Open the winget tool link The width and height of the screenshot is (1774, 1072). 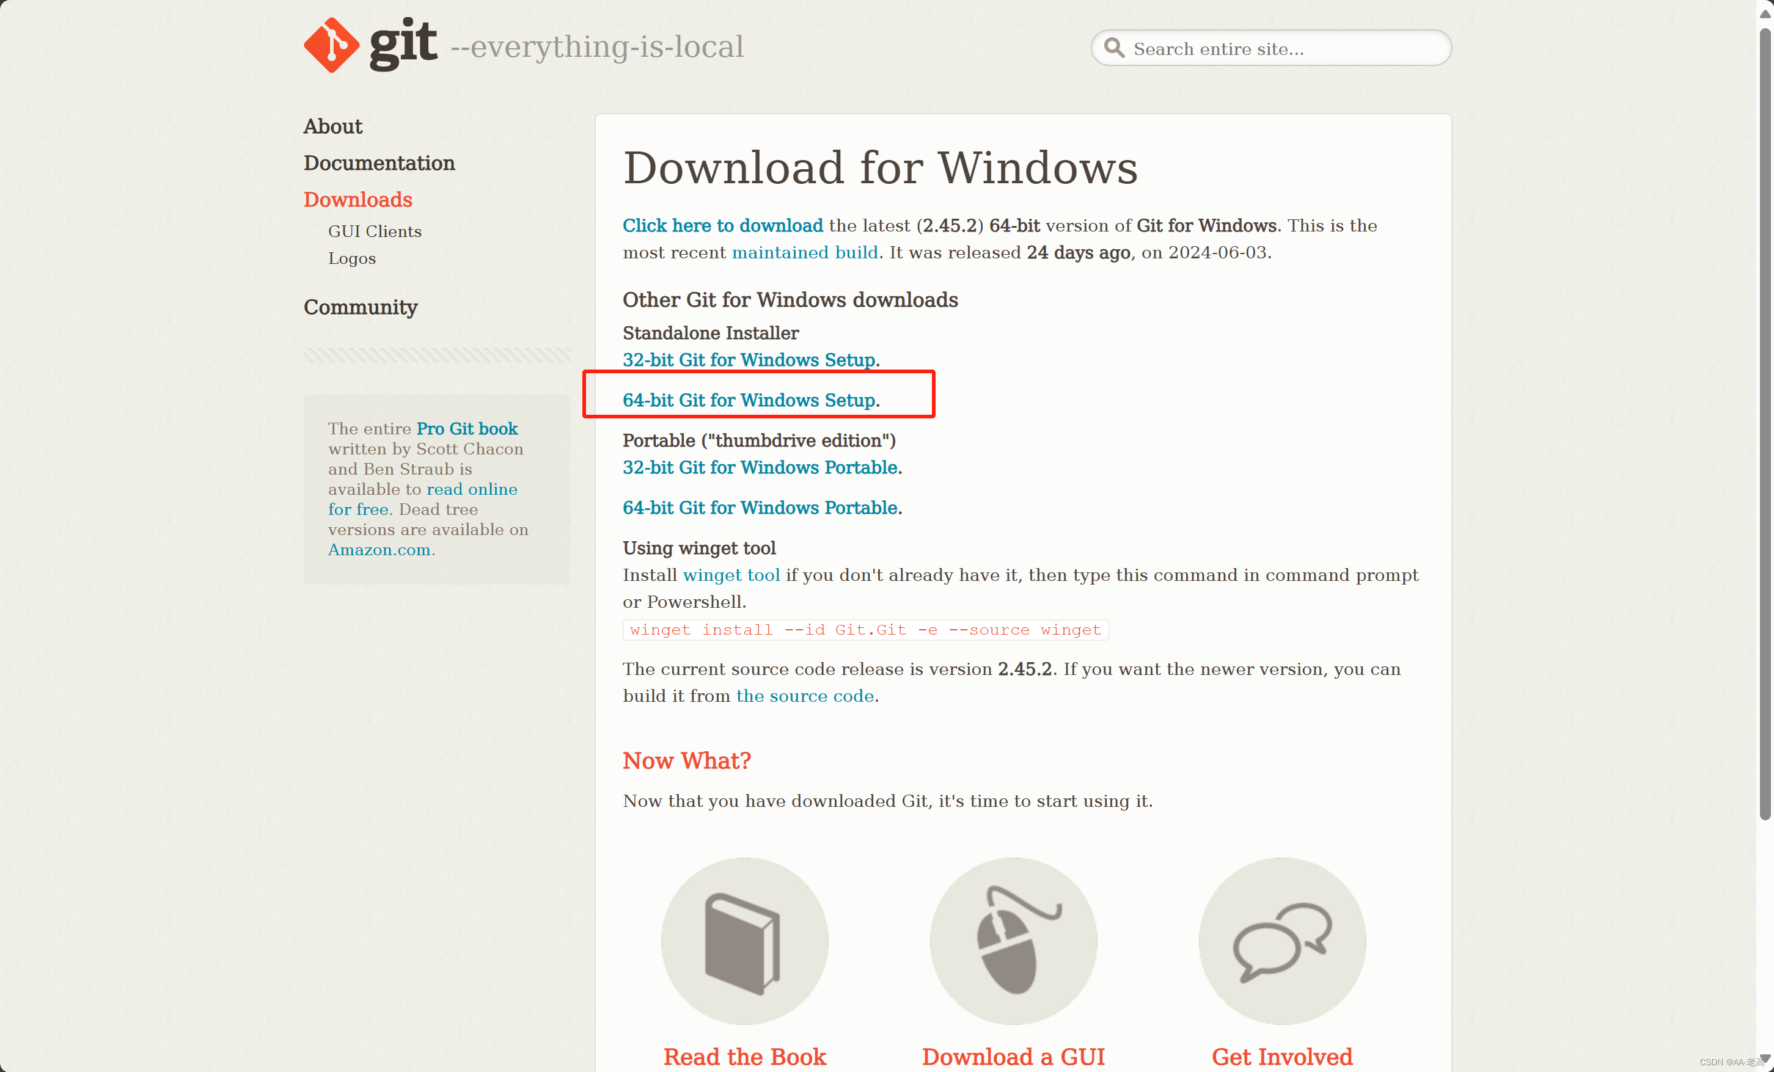tap(731, 575)
